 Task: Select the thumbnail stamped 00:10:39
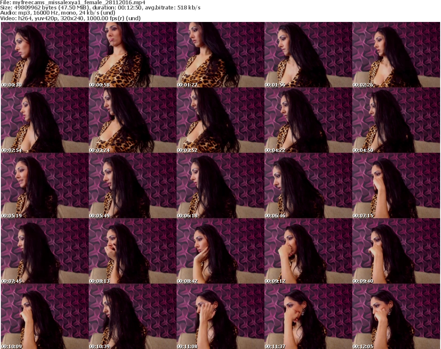coord(133,316)
